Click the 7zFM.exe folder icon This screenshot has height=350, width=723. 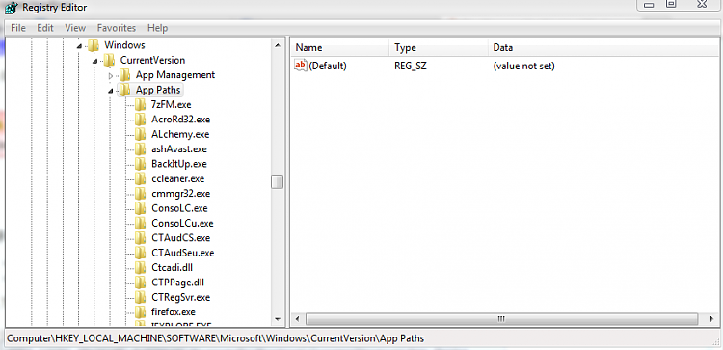pyautogui.click(x=140, y=105)
